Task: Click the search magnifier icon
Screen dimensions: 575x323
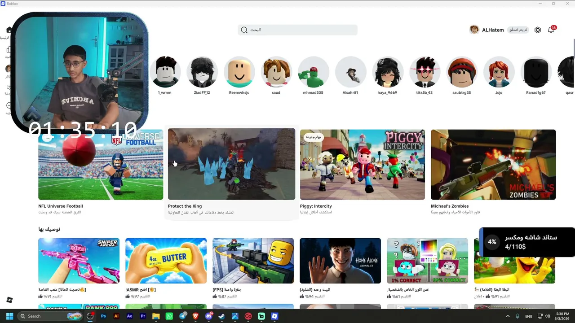Action: [244, 30]
